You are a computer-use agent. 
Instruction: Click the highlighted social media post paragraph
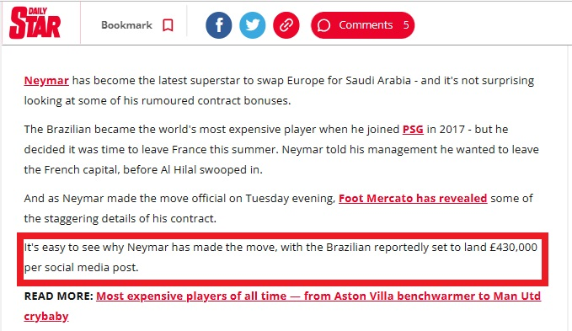click(x=281, y=258)
